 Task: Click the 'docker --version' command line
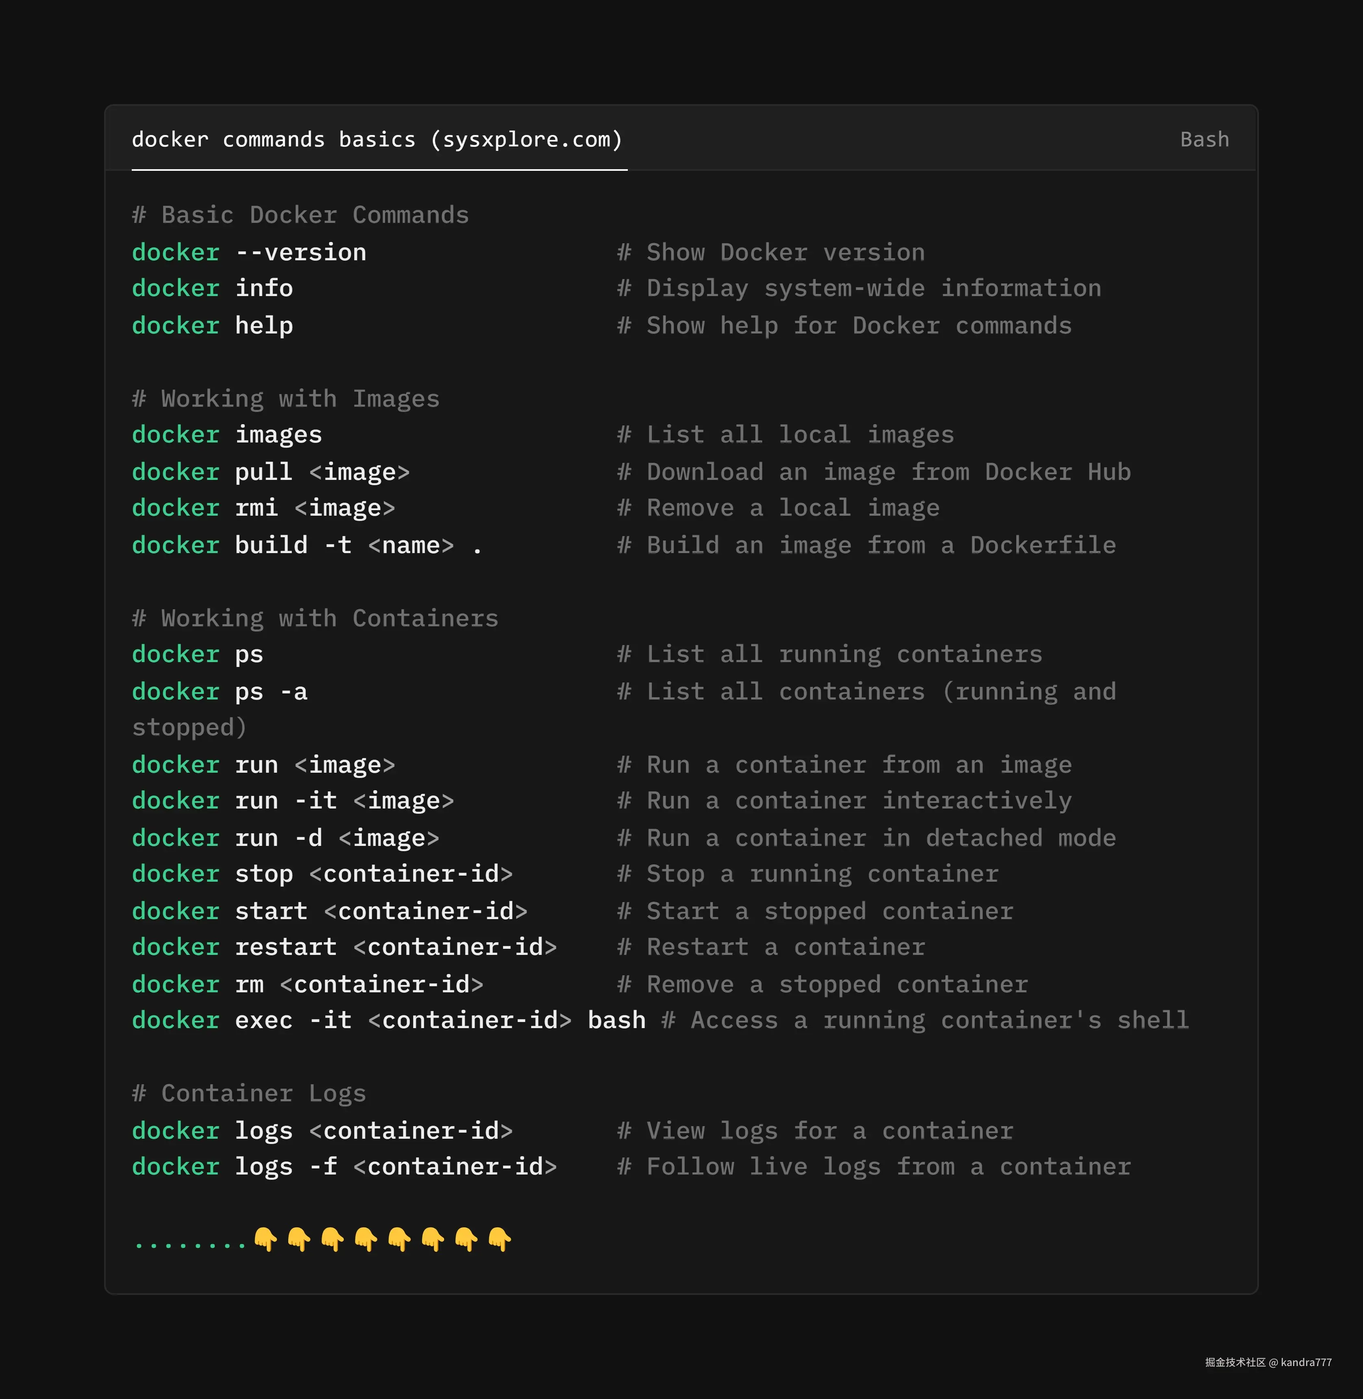pyautogui.click(x=249, y=253)
